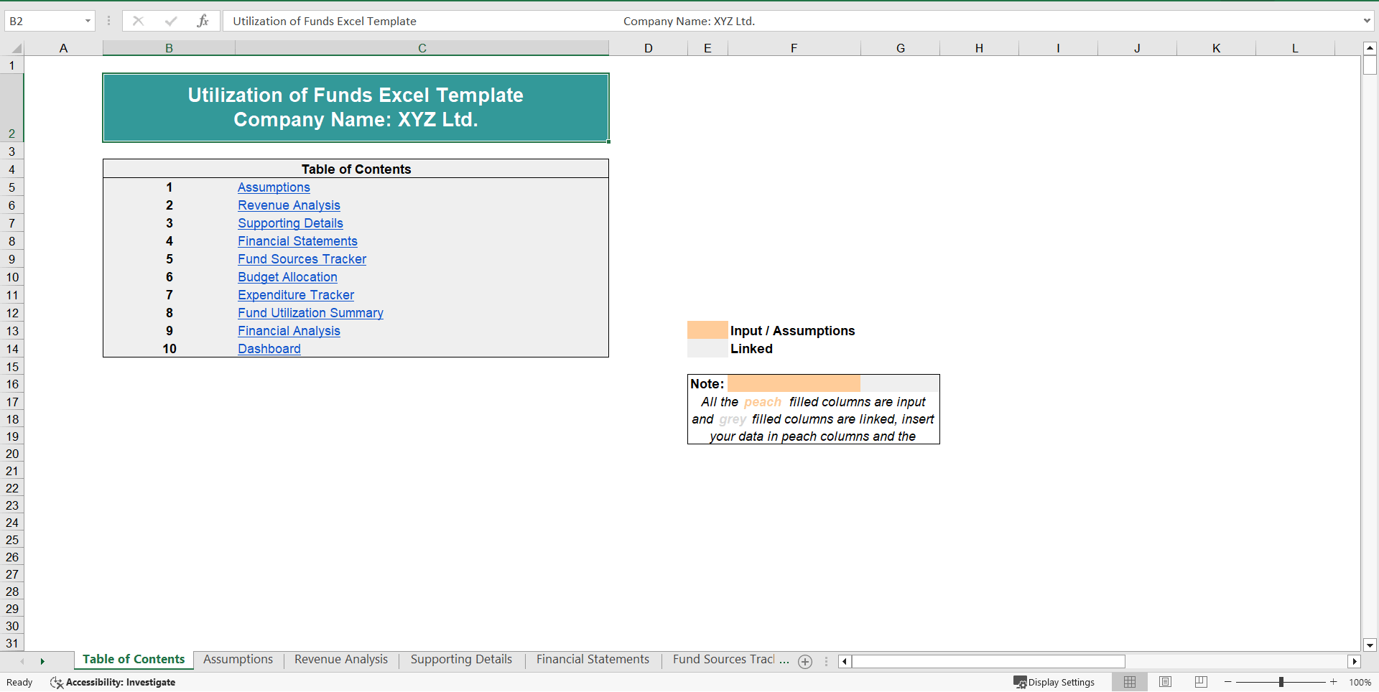
Task: Click the Page Break Preview icon
Action: [1200, 682]
